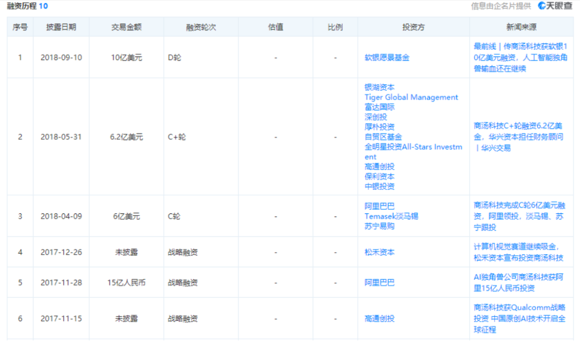This screenshot has height=341, width=580.
Task: Select the date cell 2017-12-26
Action: pos(61,253)
